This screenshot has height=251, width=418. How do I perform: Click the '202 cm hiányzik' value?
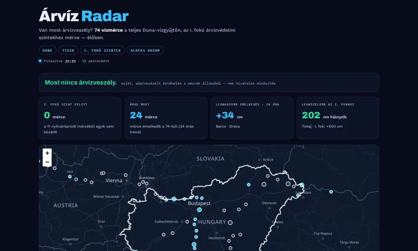[x=324, y=115]
